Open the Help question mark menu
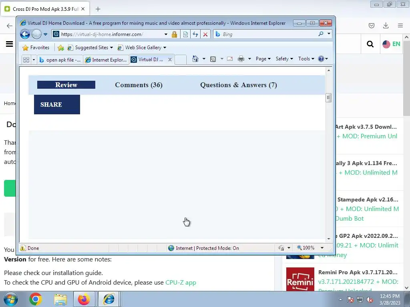The height and width of the screenshot is (307, 410). click(323, 59)
